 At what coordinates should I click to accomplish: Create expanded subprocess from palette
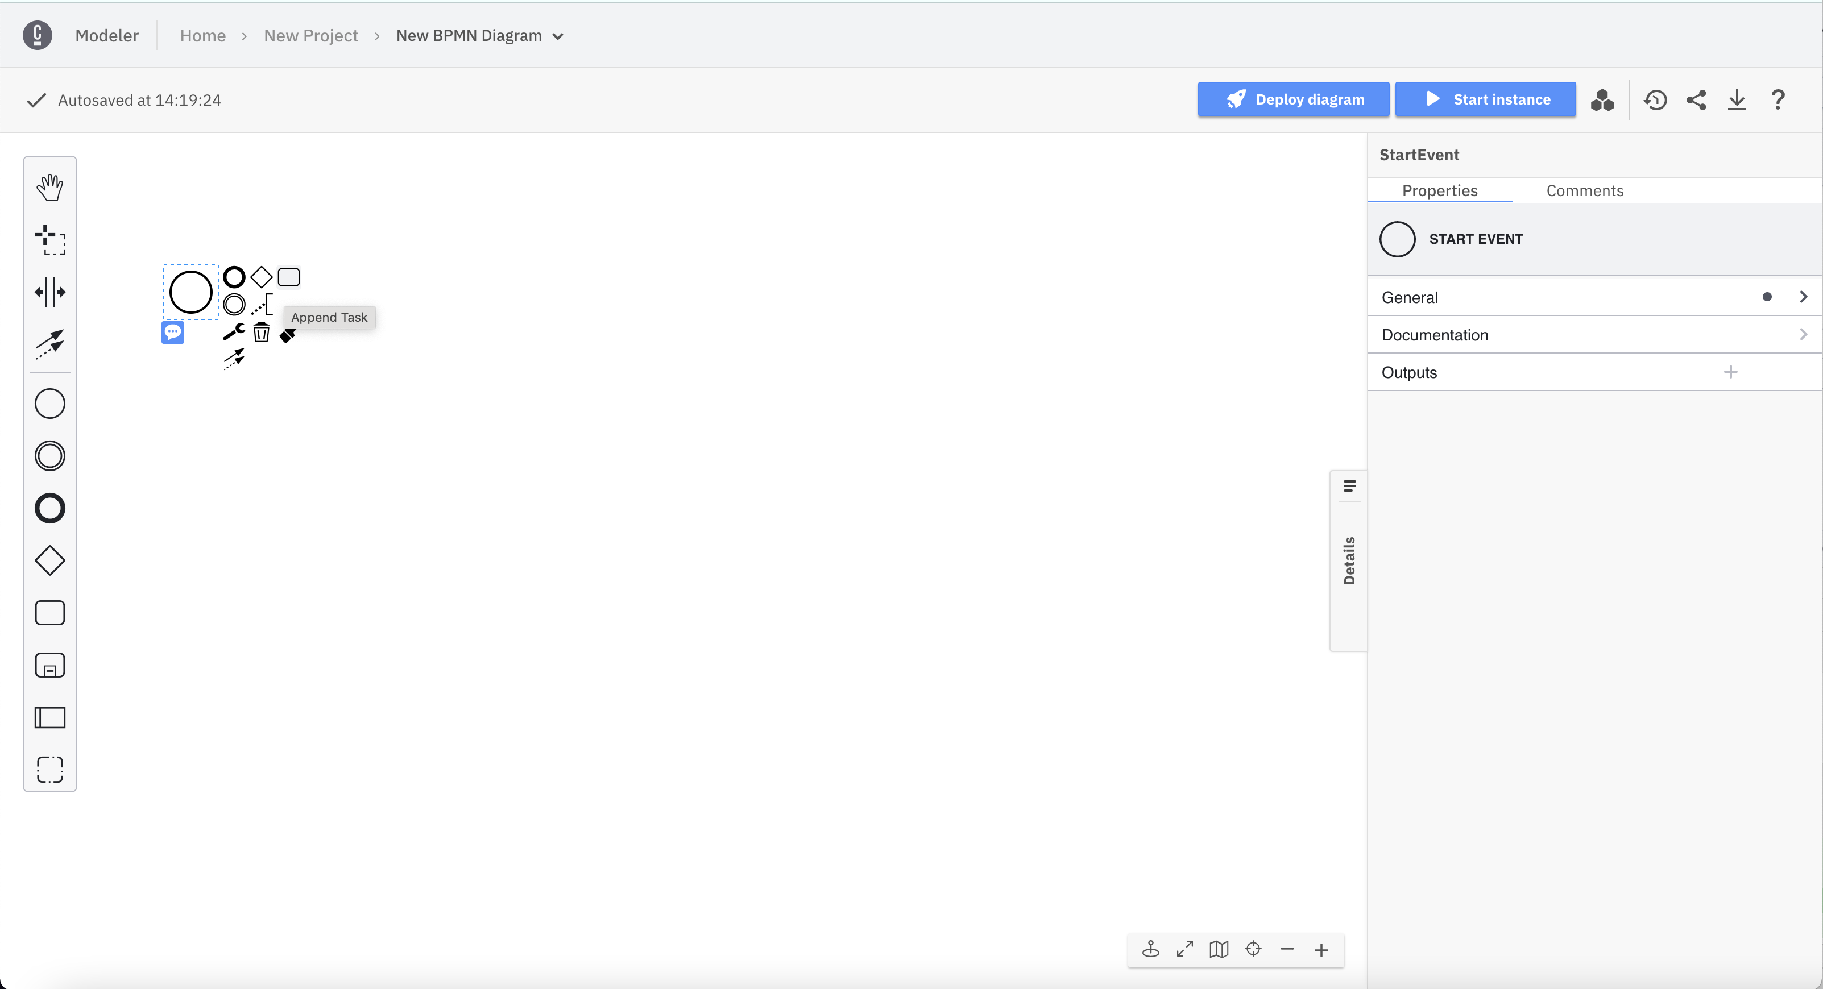tap(49, 665)
